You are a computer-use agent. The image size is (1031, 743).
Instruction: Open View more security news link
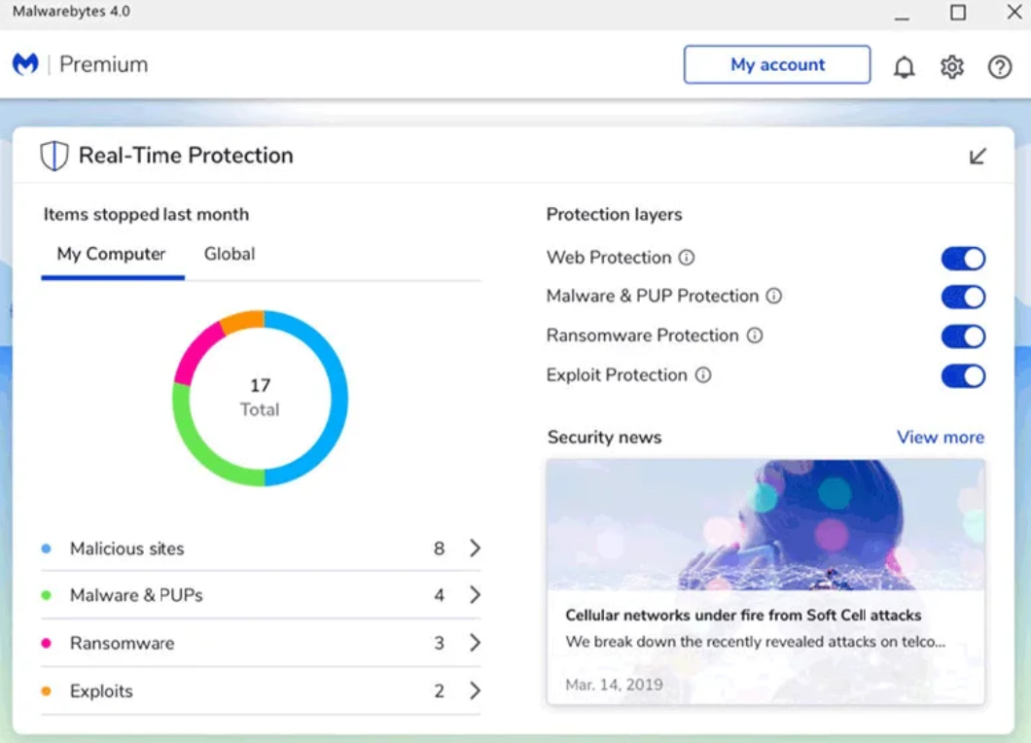(x=940, y=438)
